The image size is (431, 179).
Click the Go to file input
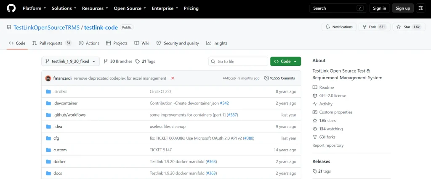coord(238,61)
